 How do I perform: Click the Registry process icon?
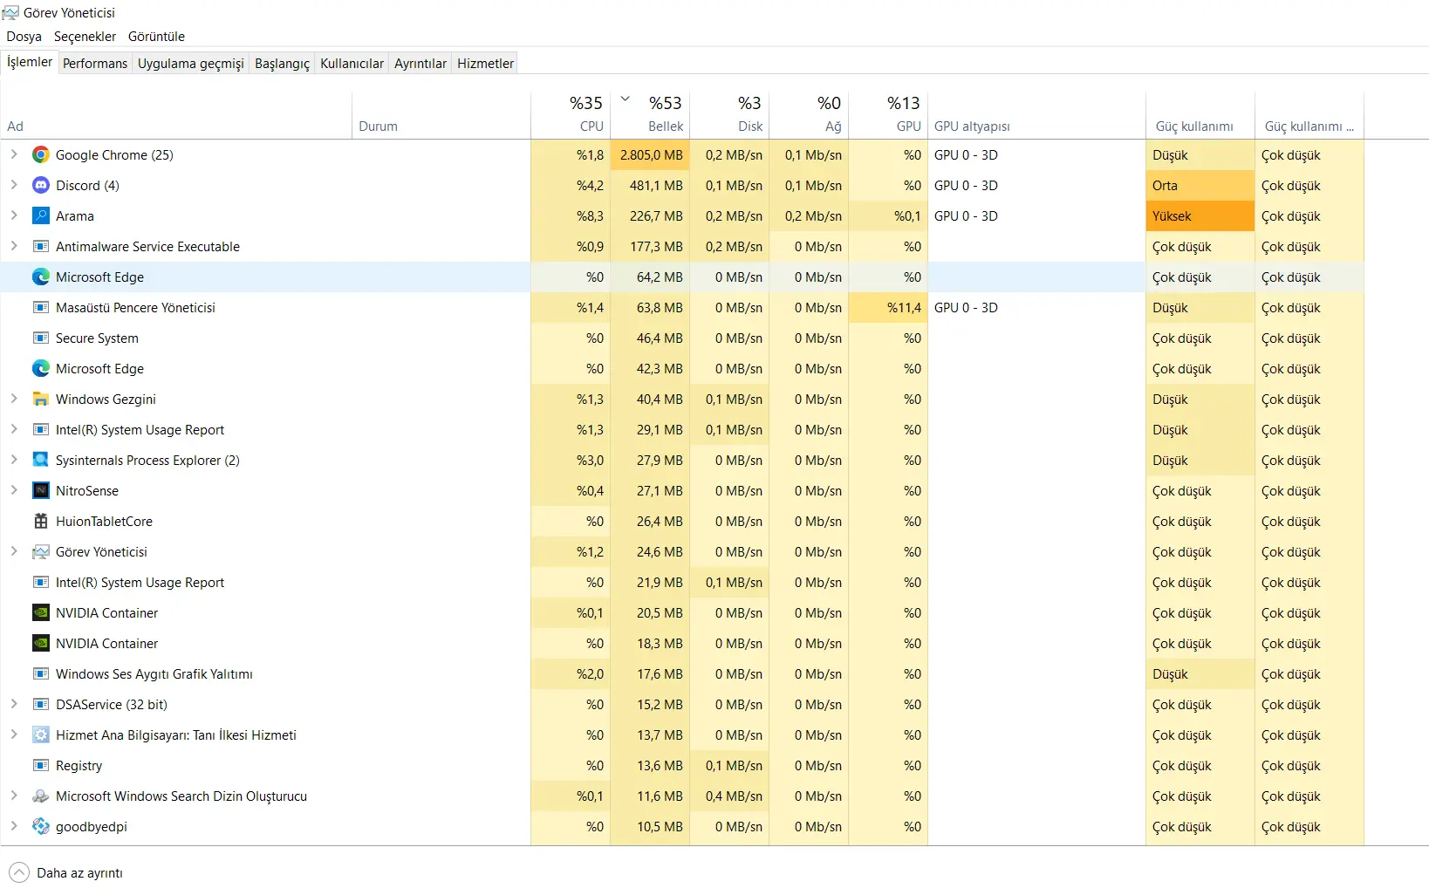(40, 766)
